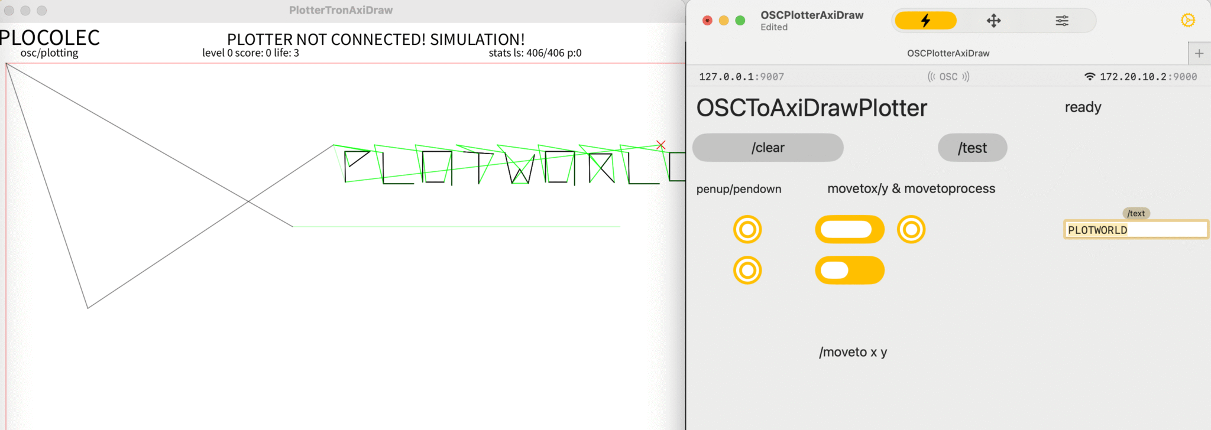1211x430 pixels.
Task: Click the PLOTWORLD text input field
Action: (1135, 230)
